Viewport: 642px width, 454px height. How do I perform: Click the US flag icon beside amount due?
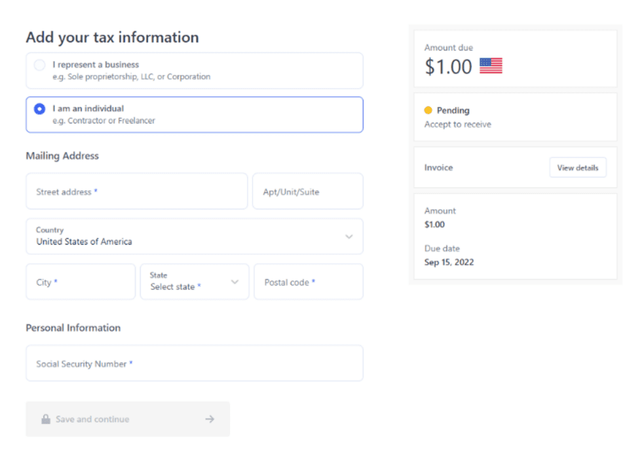click(491, 66)
